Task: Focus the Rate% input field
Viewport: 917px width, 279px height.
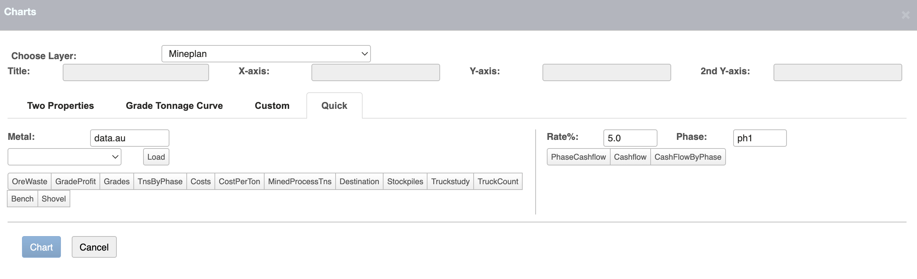Action: click(x=630, y=138)
